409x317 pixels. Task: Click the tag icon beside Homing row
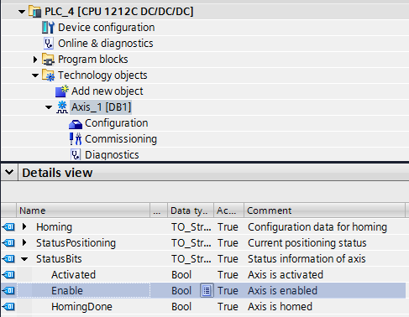click(8, 226)
